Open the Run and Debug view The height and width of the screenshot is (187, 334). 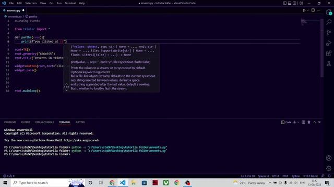pos(329,43)
